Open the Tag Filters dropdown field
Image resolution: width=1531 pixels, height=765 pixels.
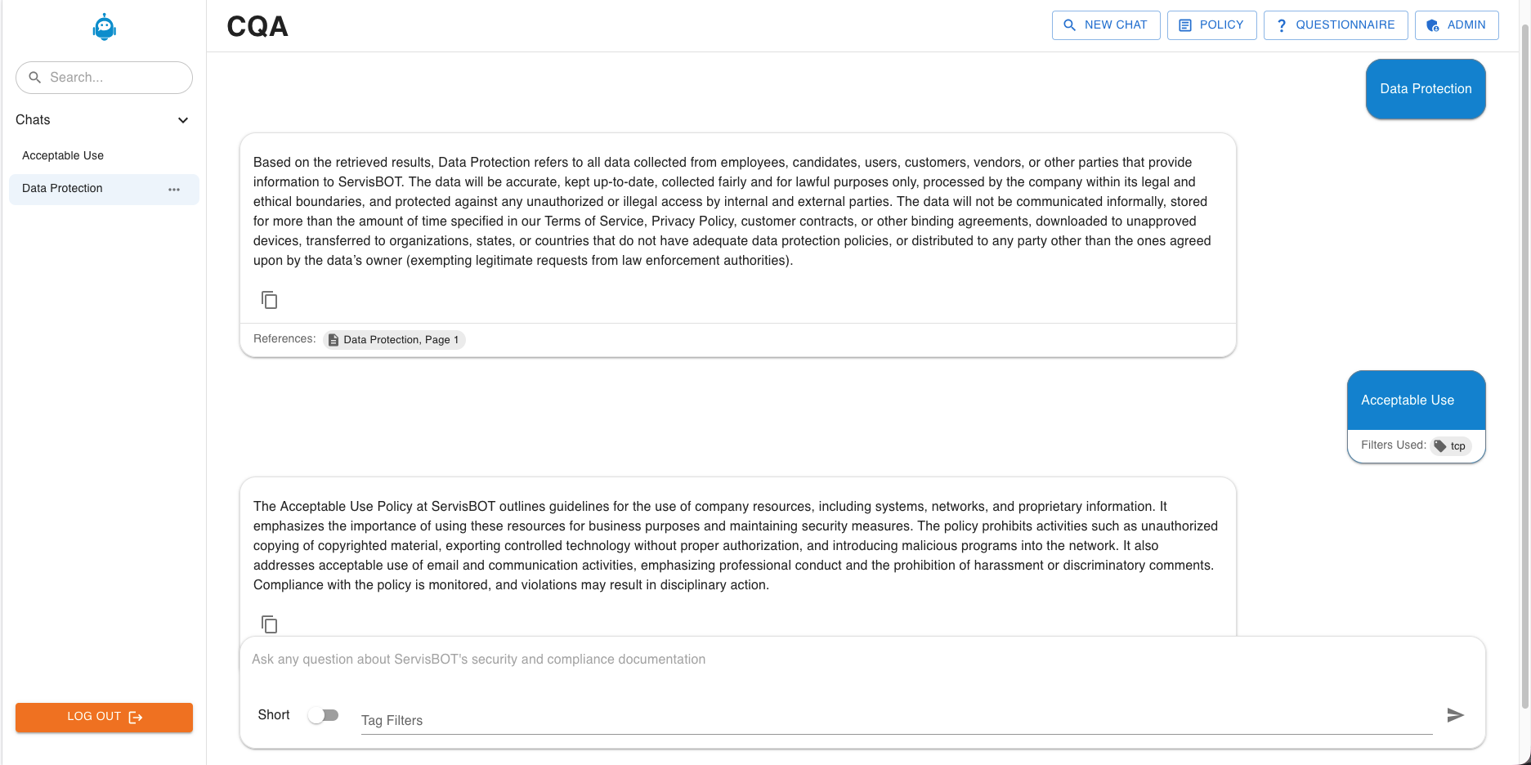pyautogui.click(x=896, y=720)
